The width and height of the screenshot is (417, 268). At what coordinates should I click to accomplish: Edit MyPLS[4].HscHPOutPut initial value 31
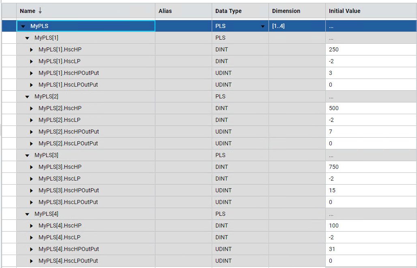pyautogui.click(x=370, y=249)
